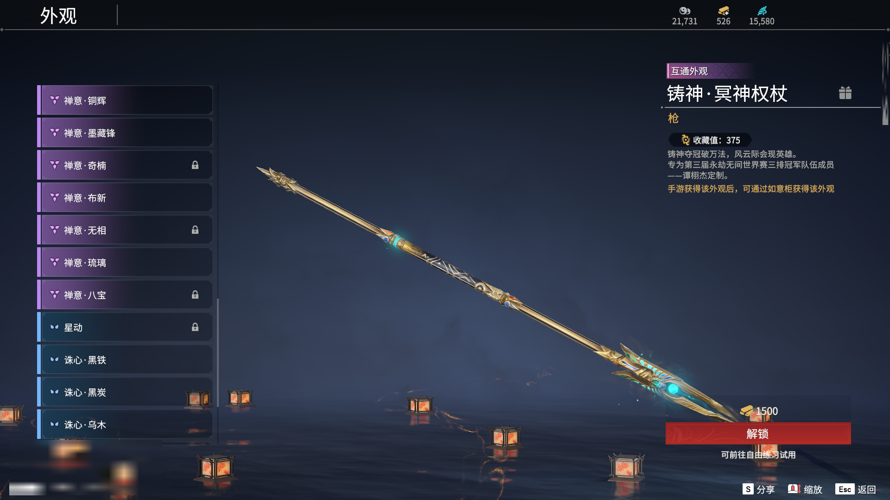Select the 诛心·黑铁 skin entry

(125, 360)
